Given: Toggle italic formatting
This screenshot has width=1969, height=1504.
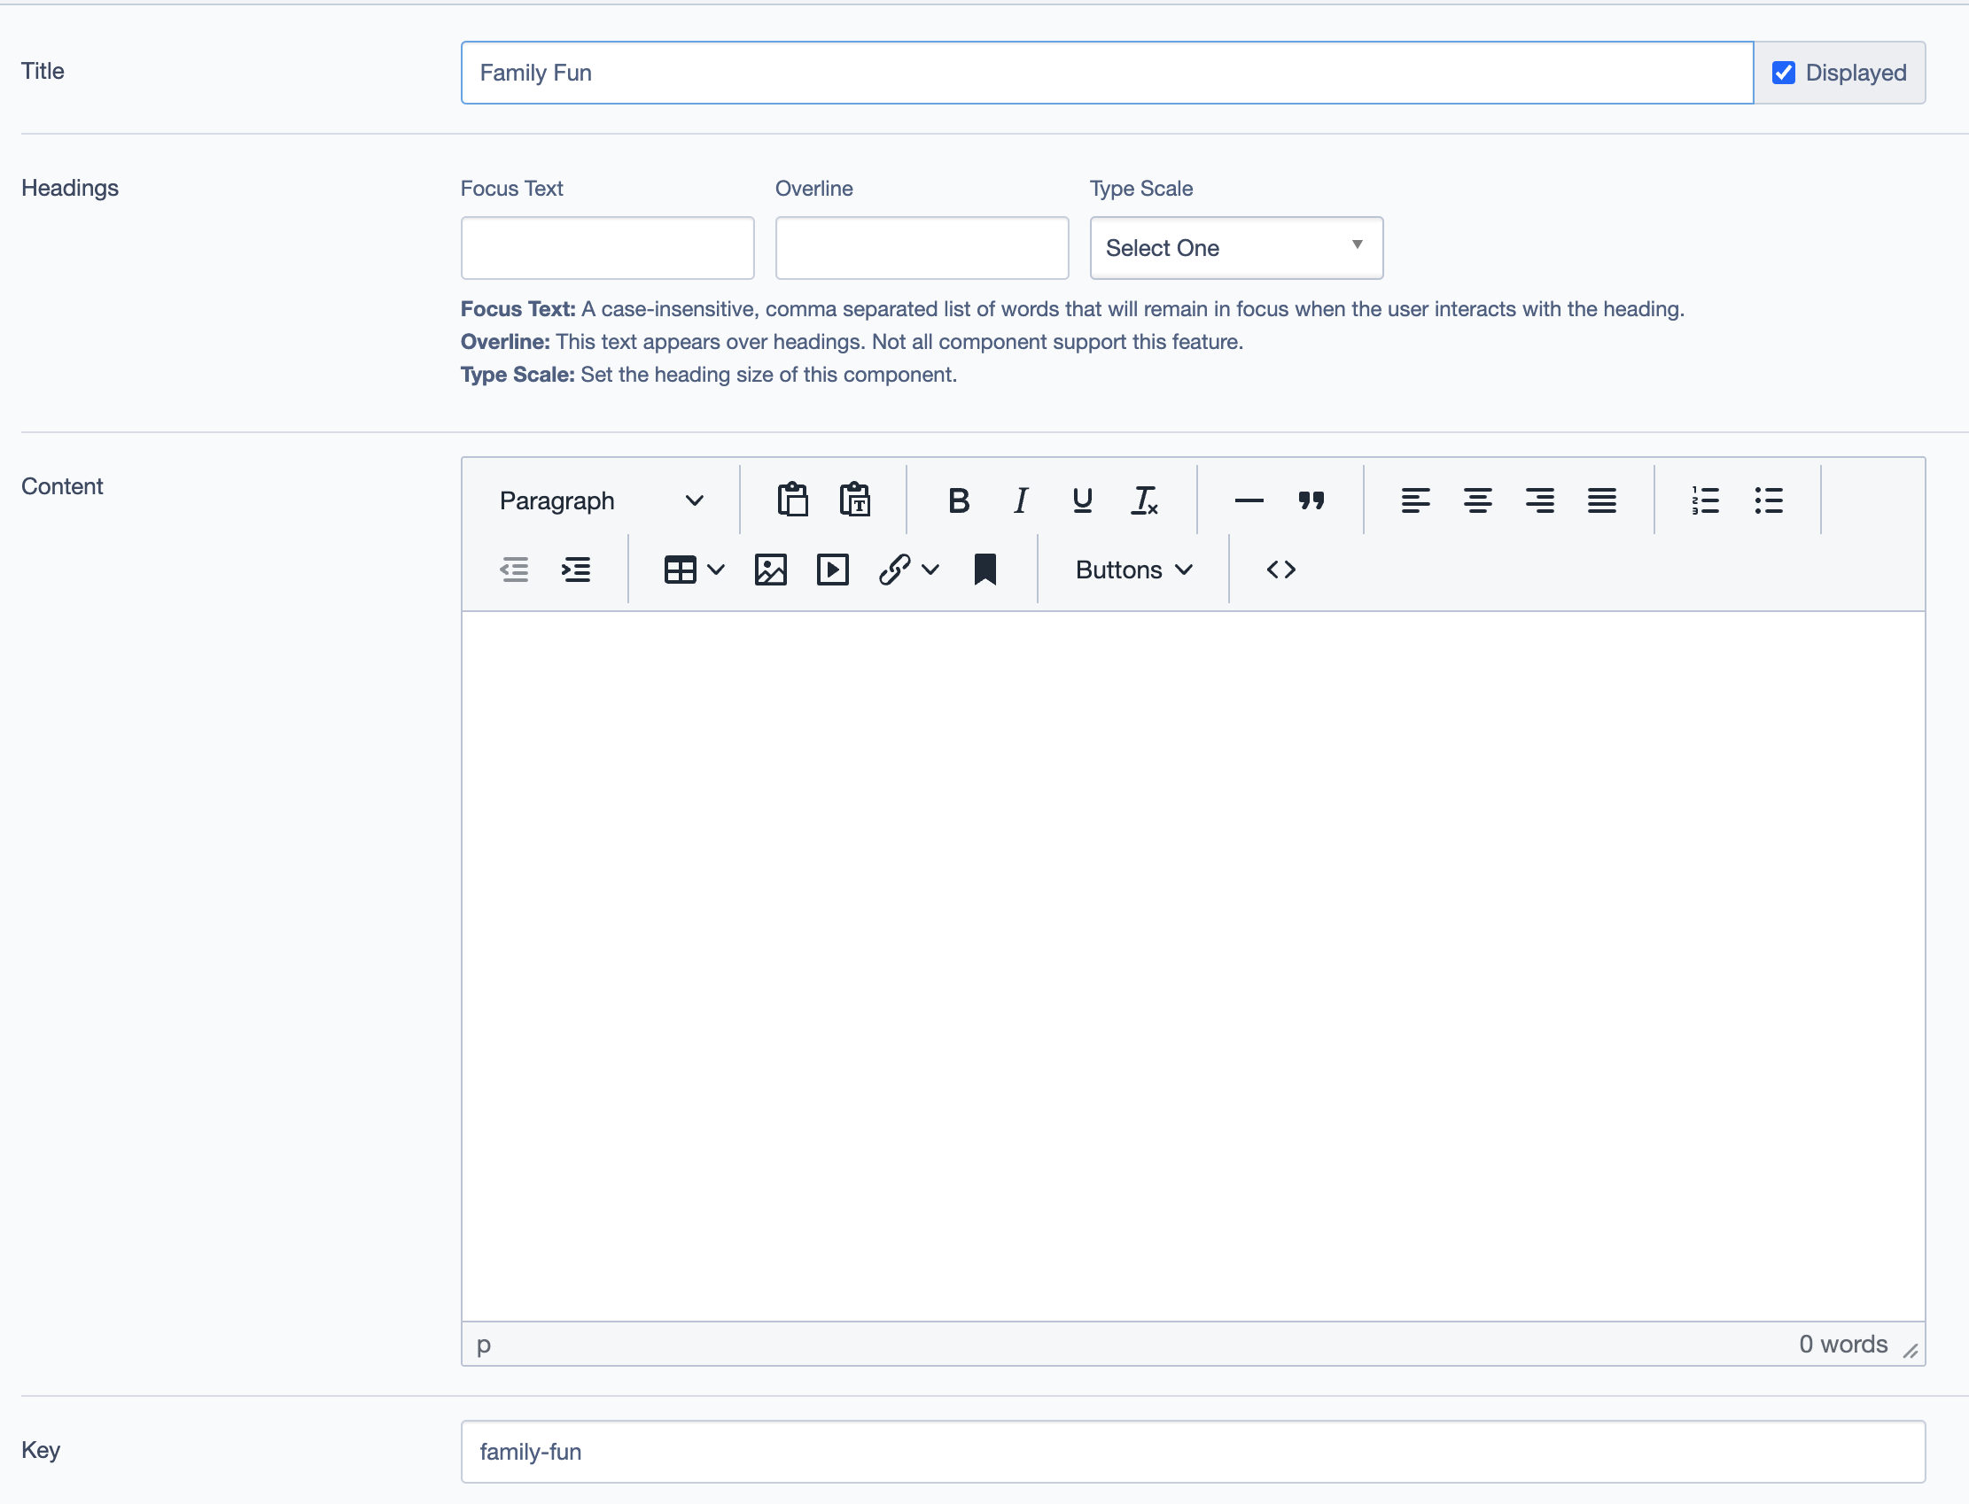Looking at the screenshot, I should pyautogui.click(x=1021, y=500).
